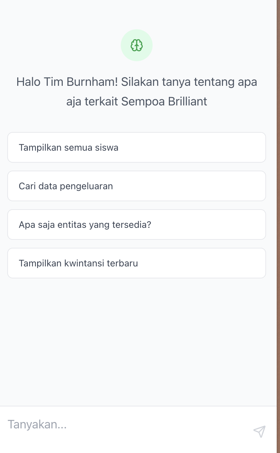This screenshot has height=453, width=280.
Task: Open 'Tampilkan kwintansi terbaru' suggestion
Action: (136, 263)
